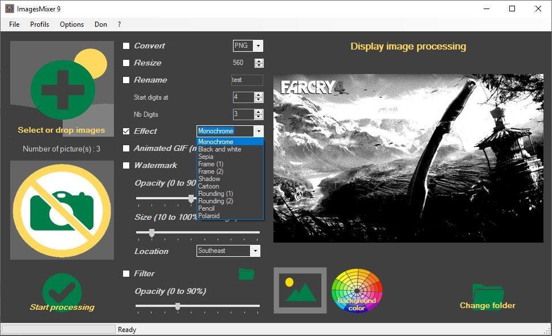Click the green plus add-images icon
This screenshot has height=336, width=552.
tap(63, 90)
